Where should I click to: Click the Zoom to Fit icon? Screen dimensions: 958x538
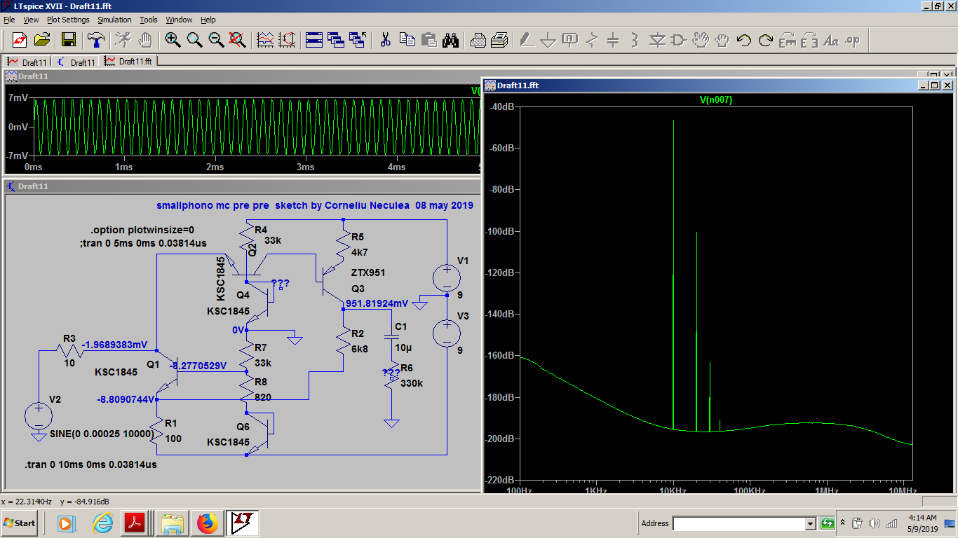pyautogui.click(x=238, y=39)
